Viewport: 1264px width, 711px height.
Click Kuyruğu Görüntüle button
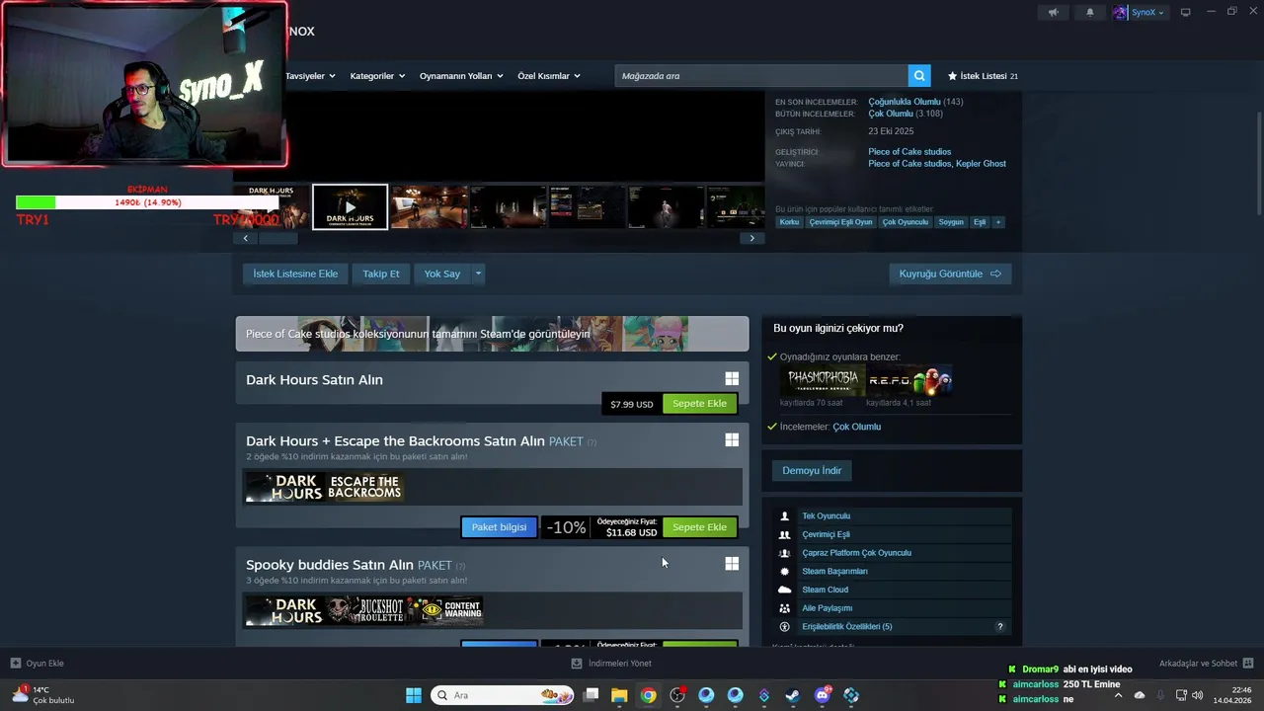coord(950,274)
